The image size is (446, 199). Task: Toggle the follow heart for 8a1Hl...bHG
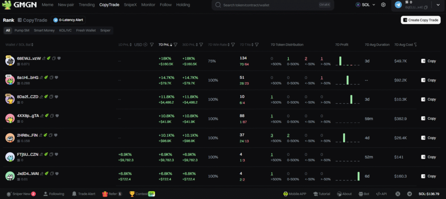57,78
